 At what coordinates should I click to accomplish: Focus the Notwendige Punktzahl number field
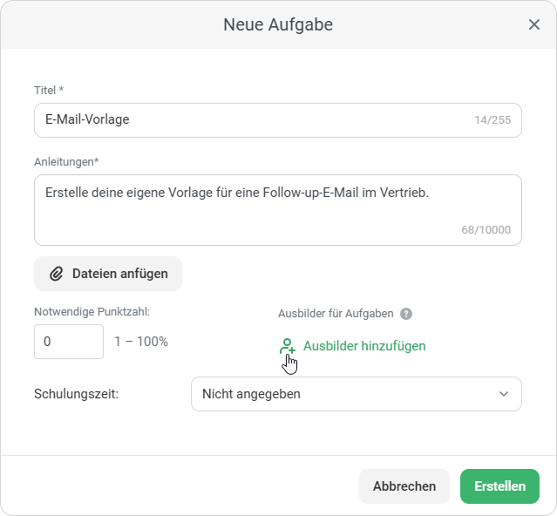[x=69, y=342]
